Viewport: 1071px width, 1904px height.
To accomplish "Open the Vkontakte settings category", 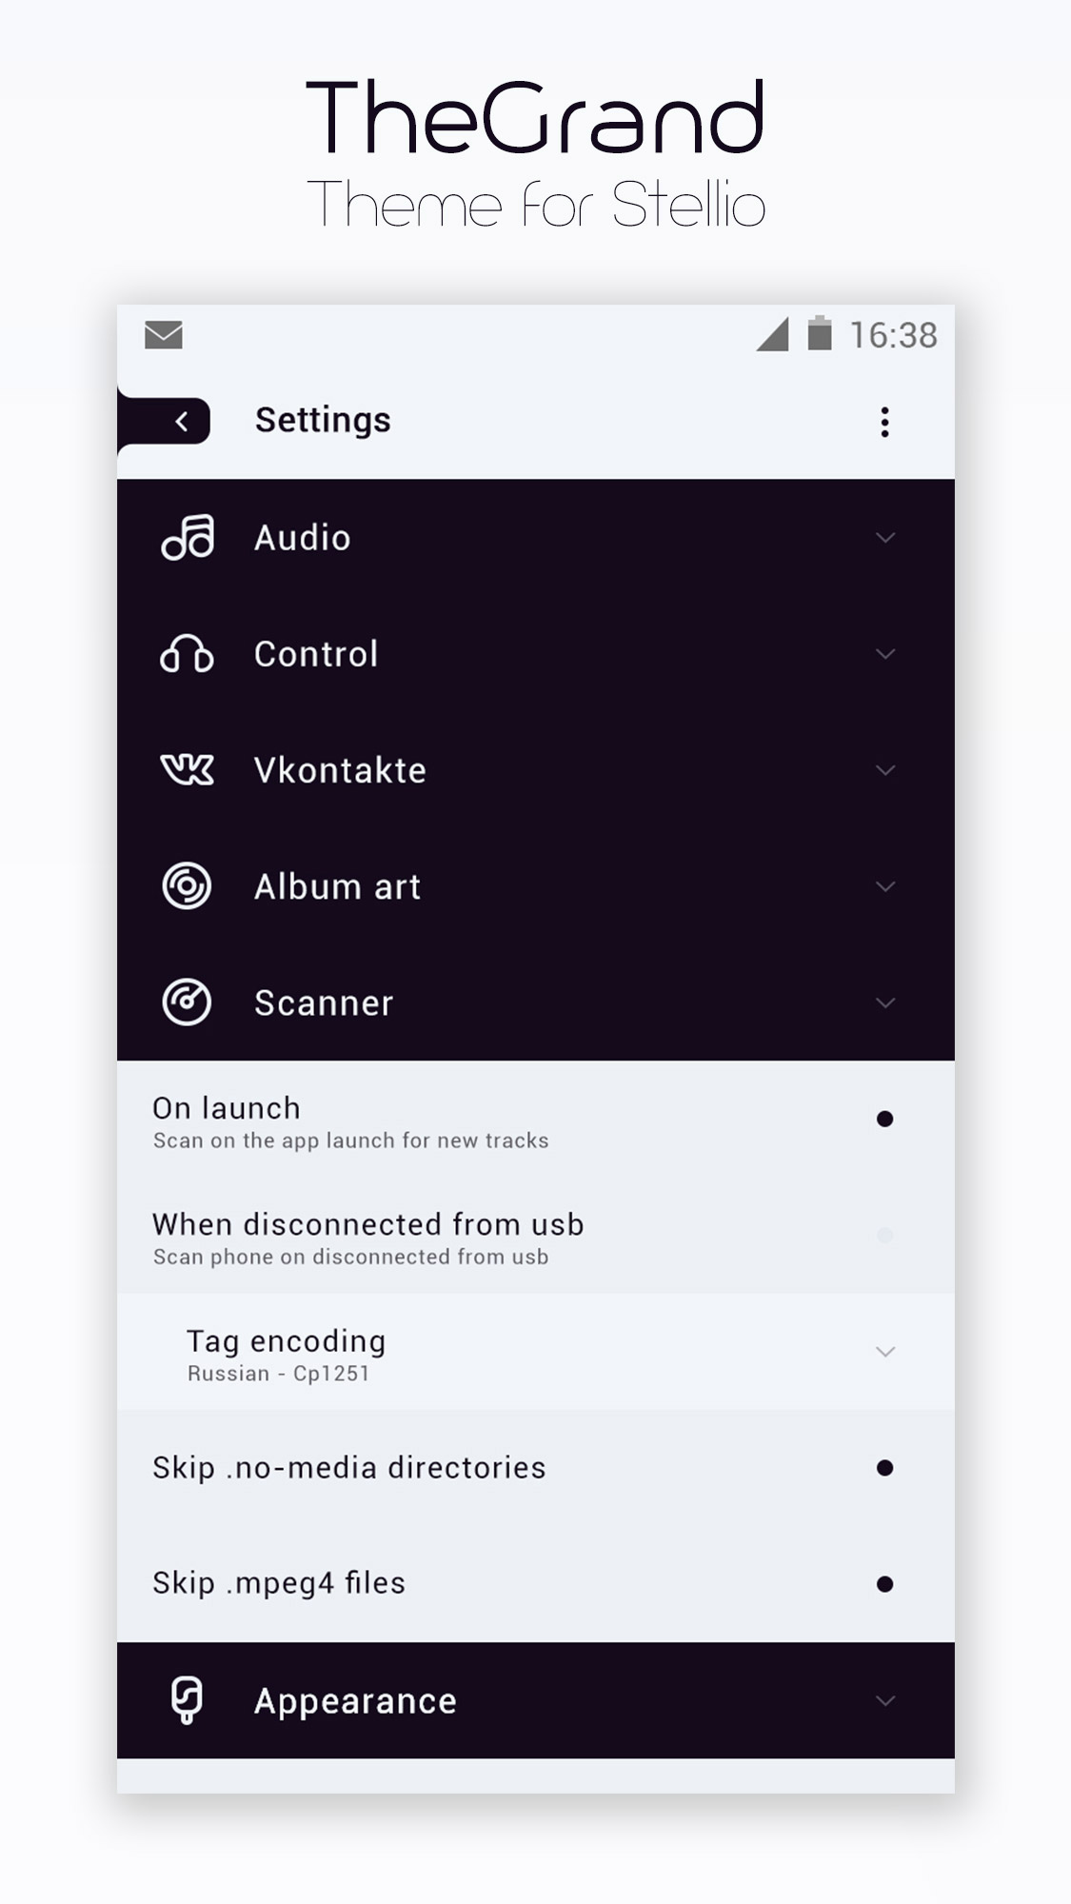I will (536, 770).
